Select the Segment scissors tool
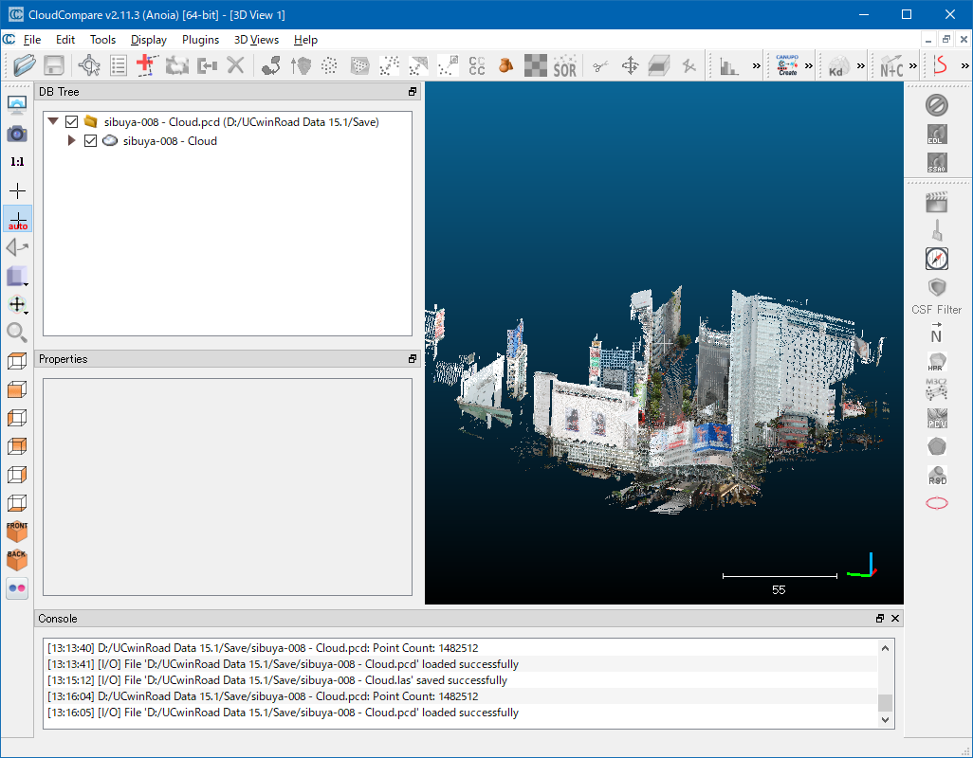973x758 pixels. click(x=599, y=66)
